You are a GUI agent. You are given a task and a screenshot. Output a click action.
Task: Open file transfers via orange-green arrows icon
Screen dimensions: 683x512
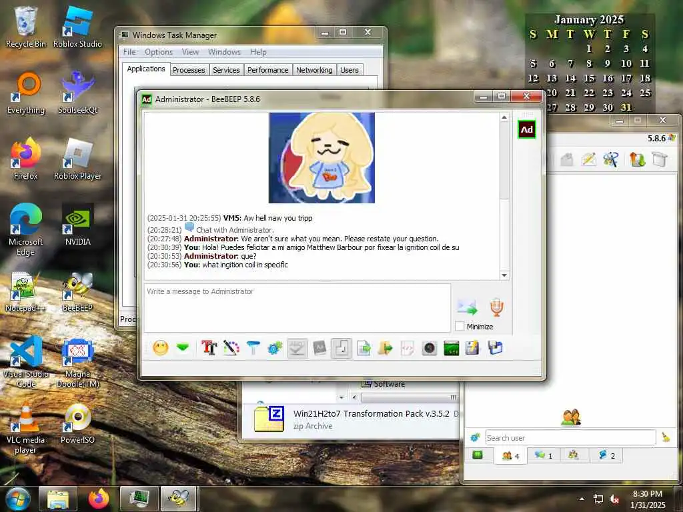pos(637,159)
